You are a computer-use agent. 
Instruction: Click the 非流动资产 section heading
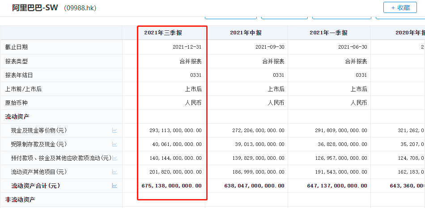click(20, 200)
